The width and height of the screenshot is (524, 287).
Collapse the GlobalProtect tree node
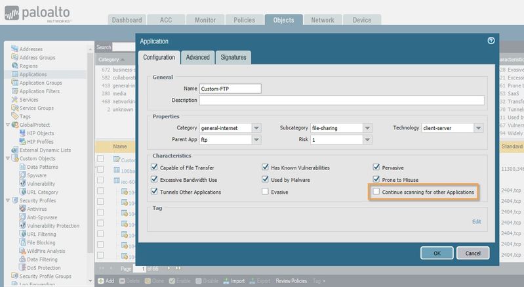coord(8,124)
